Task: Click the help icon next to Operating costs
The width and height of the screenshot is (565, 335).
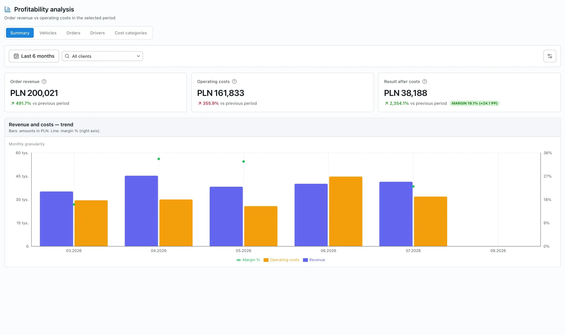Action: [x=234, y=81]
